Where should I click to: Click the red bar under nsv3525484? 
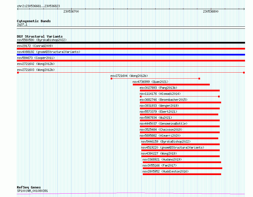pyautogui.click(x=180, y=132)
